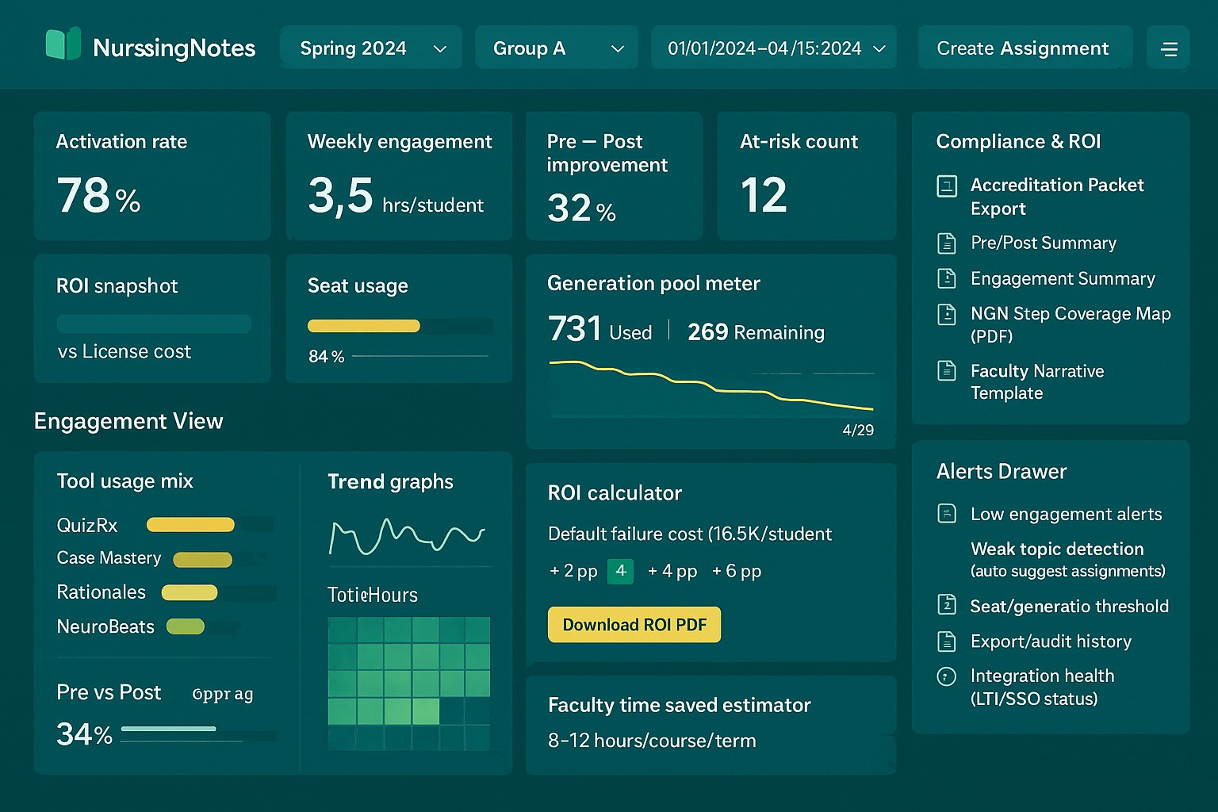1218x812 pixels.
Task: Switch to the Engagement View section
Action: tap(128, 421)
